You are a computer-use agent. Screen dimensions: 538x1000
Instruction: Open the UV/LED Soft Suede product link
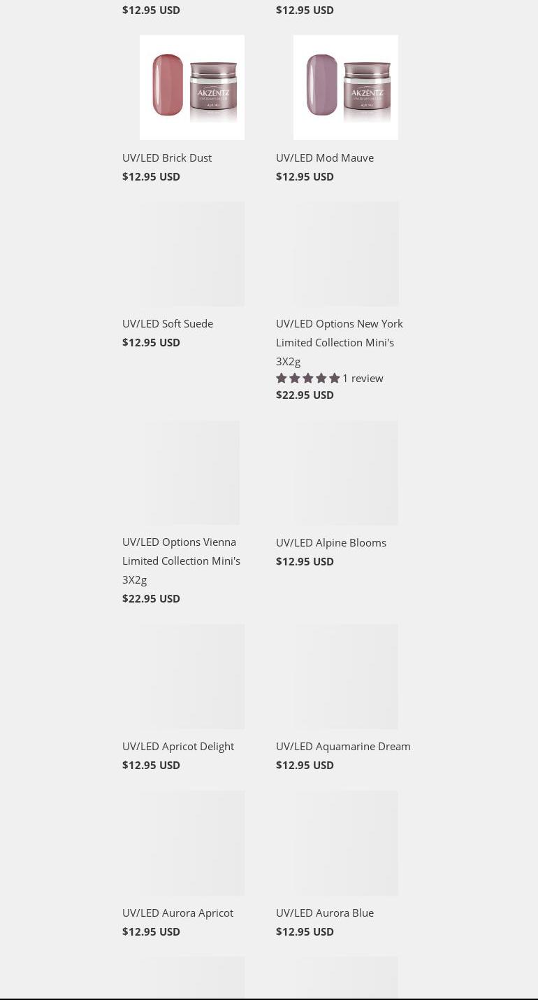click(168, 323)
